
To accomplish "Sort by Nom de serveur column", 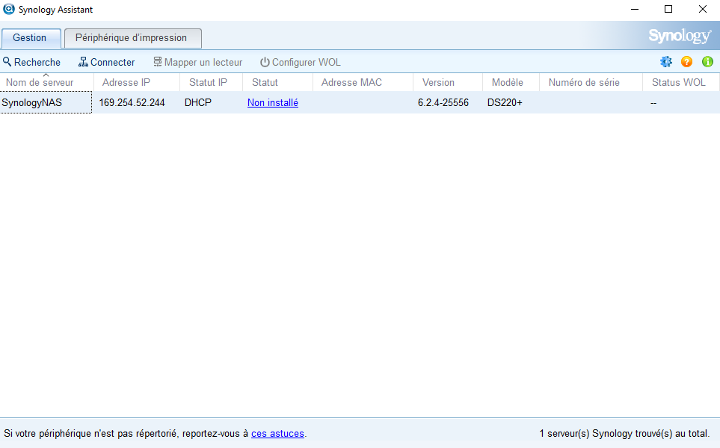I will coord(47,83).
